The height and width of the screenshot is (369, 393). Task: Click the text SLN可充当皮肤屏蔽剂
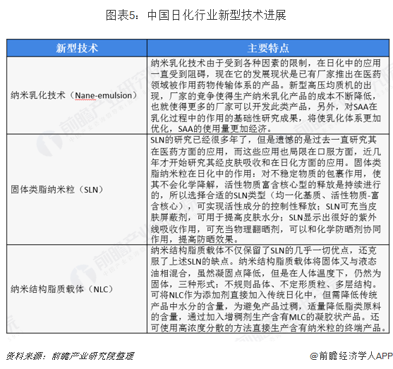coord(264,212)
